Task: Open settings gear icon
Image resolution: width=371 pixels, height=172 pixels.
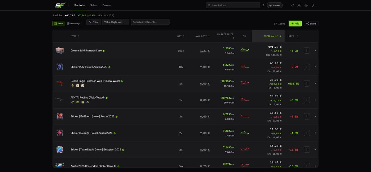Action: [x=306, y=5]
